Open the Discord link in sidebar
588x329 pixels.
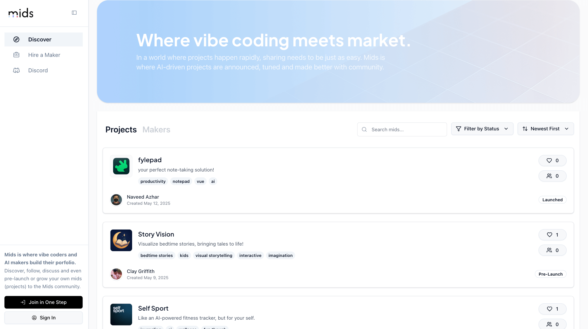point(44,70)
